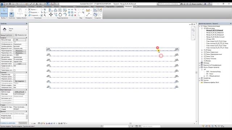Screen dimensions: 232x130
Task: Toggle the Properties palette ribbon button
Action: (x=12, y=14)
